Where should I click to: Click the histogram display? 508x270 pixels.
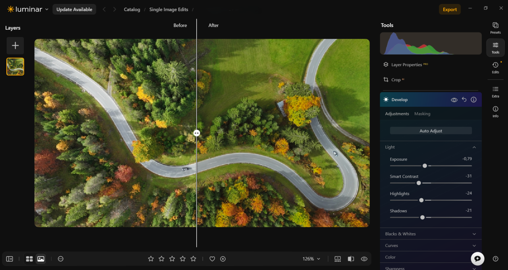431,44
